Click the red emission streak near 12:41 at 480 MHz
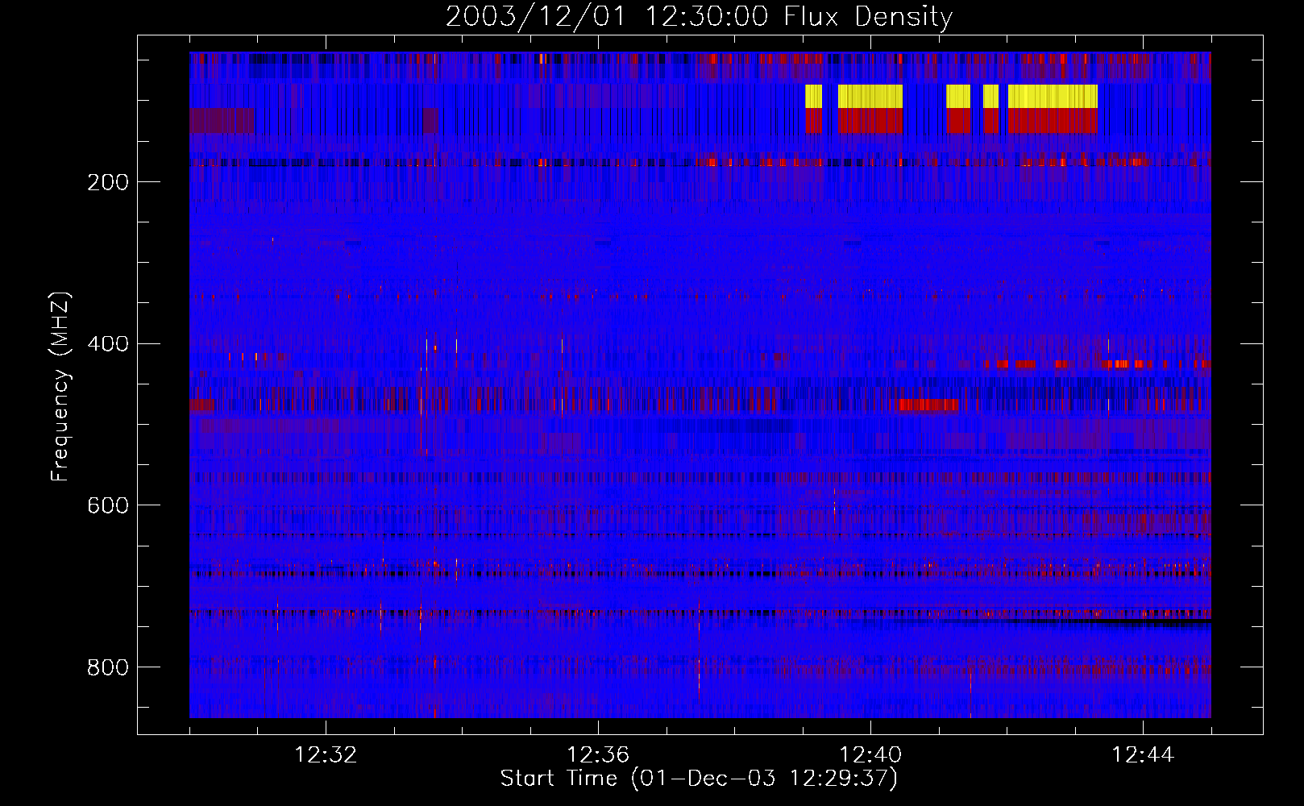1304x806 pixels. tap(928, 405)
